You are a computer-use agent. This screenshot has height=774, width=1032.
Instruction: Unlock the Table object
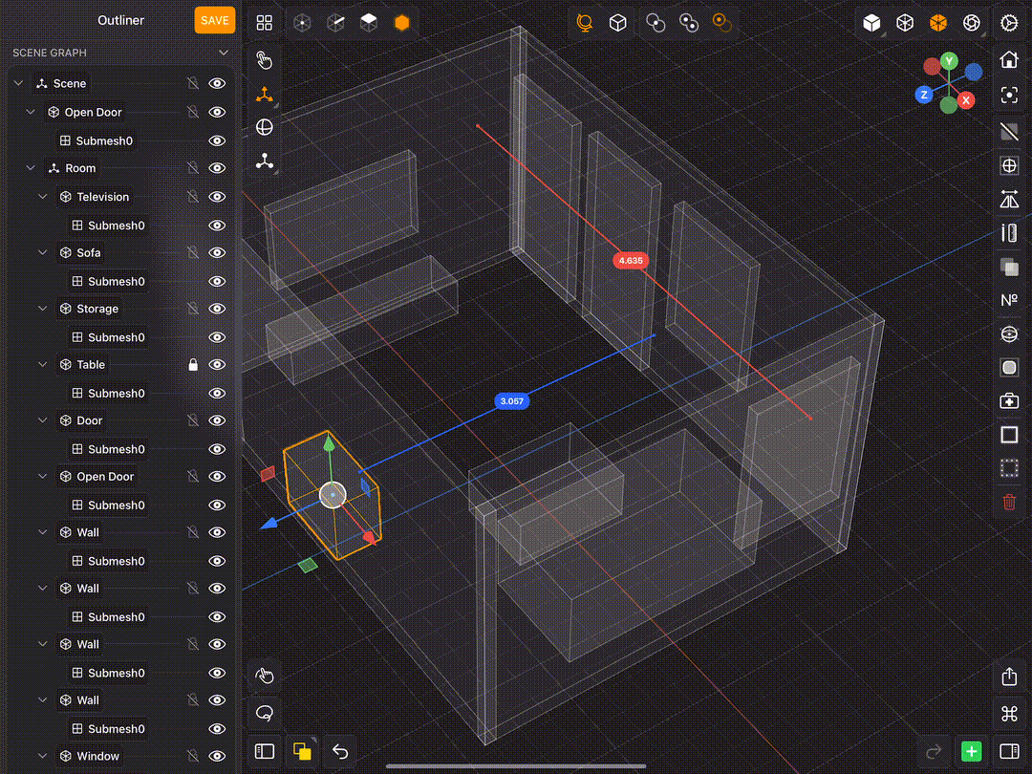[193, 365]
